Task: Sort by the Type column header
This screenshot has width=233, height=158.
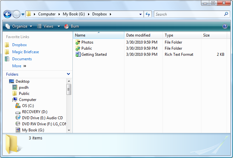Action: (x=182, y=35)
